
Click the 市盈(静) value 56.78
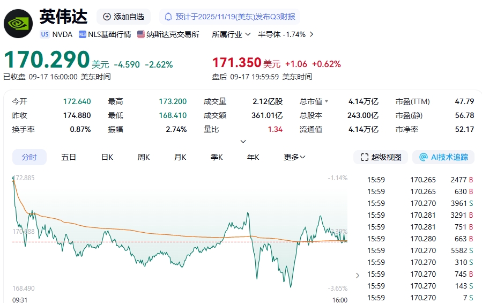[464, 116]
